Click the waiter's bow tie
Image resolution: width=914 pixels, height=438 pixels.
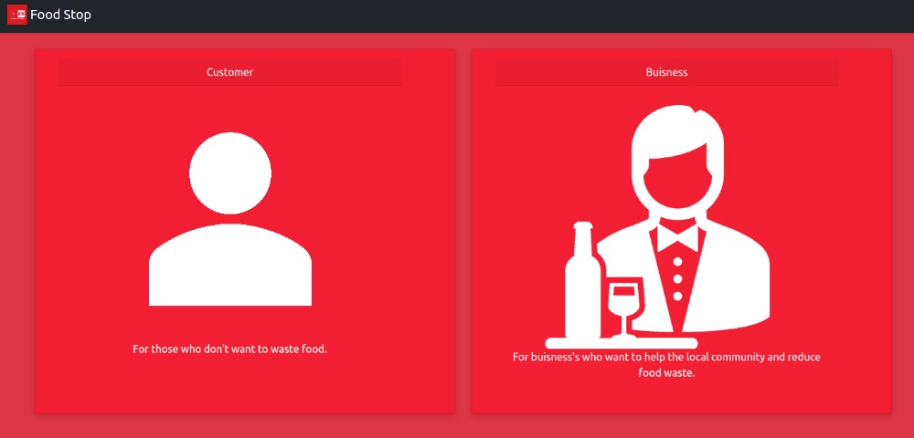coord(677,237)
